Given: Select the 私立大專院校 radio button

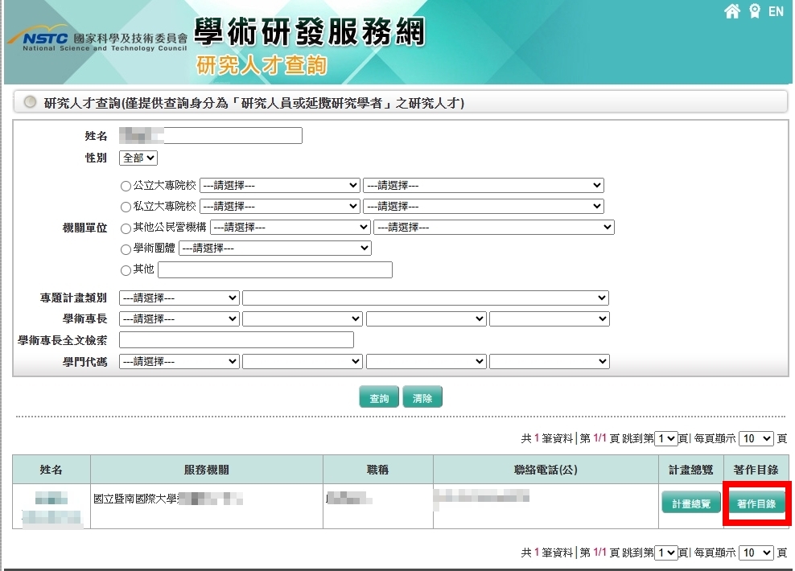Looking at the screenshot, I should tap(126, 207).
